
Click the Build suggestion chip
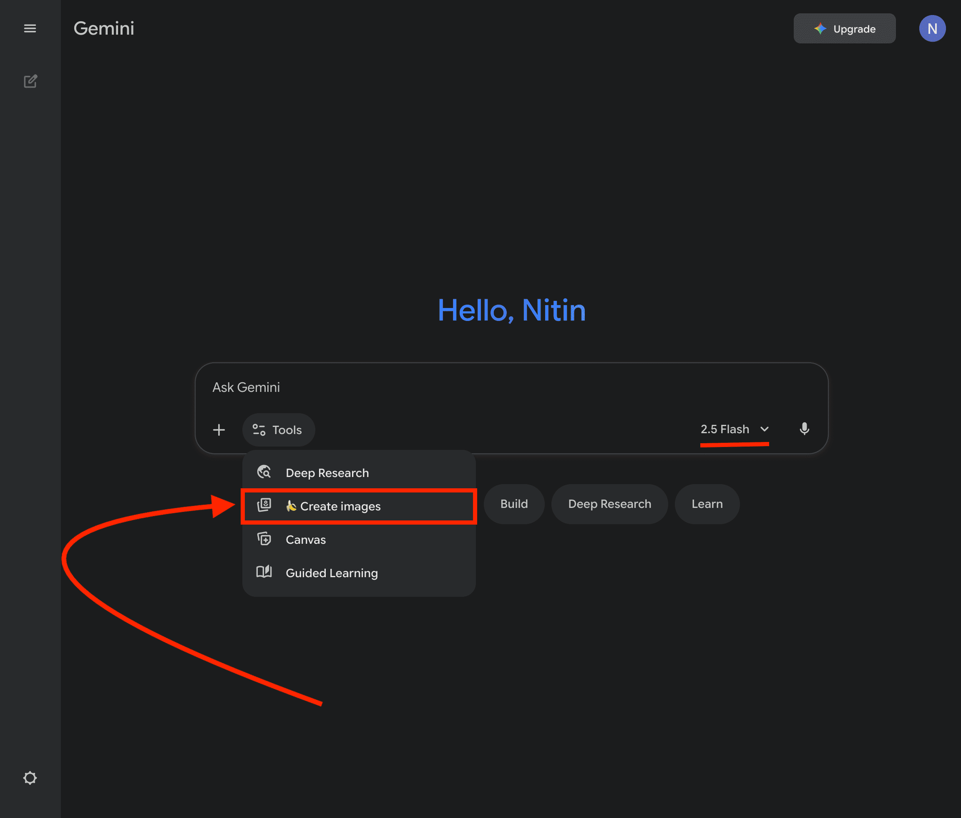[514, 504]
